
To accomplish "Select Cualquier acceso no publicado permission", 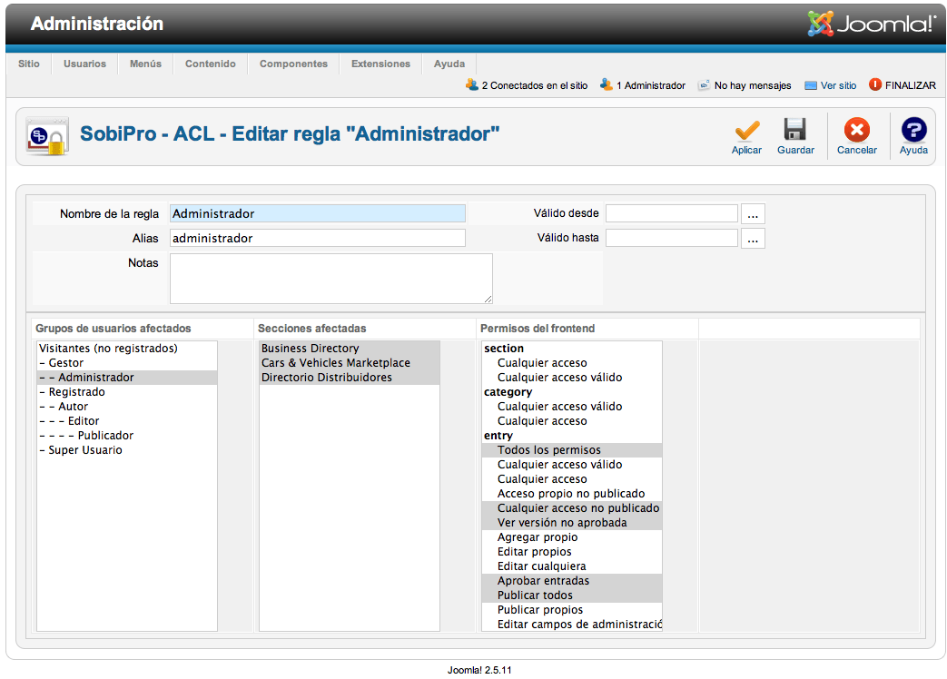I will point(571,507).
